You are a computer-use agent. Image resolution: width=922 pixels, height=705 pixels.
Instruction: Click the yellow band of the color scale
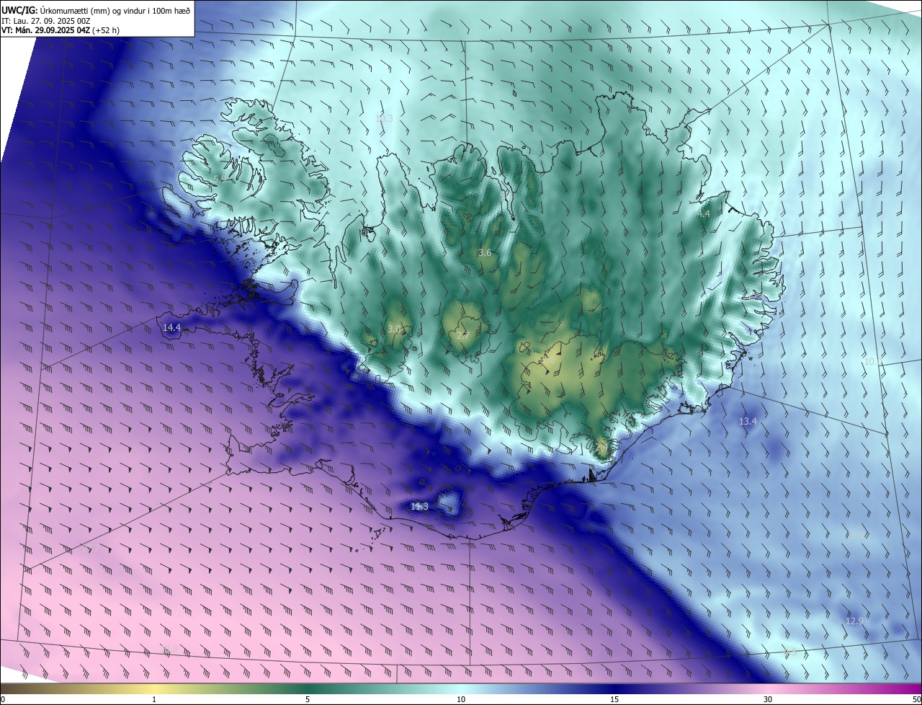click(154, 688)
